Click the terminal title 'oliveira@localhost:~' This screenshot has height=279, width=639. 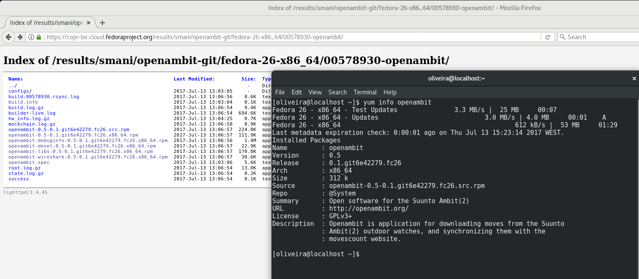click(456, 78)
